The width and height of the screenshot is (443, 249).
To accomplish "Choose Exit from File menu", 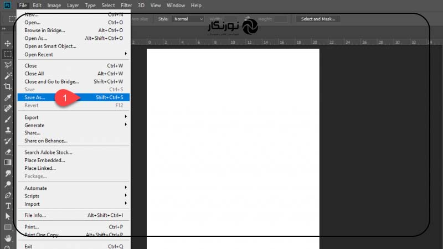I will [74, 246].
